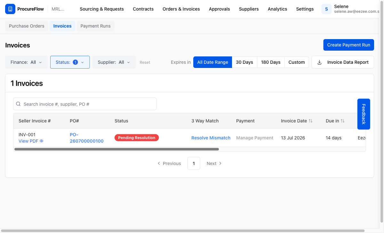Click the Invoice Data Report button
Viewport: 384px width, 233px height.
pyautogui.click(x=343, y=62)
